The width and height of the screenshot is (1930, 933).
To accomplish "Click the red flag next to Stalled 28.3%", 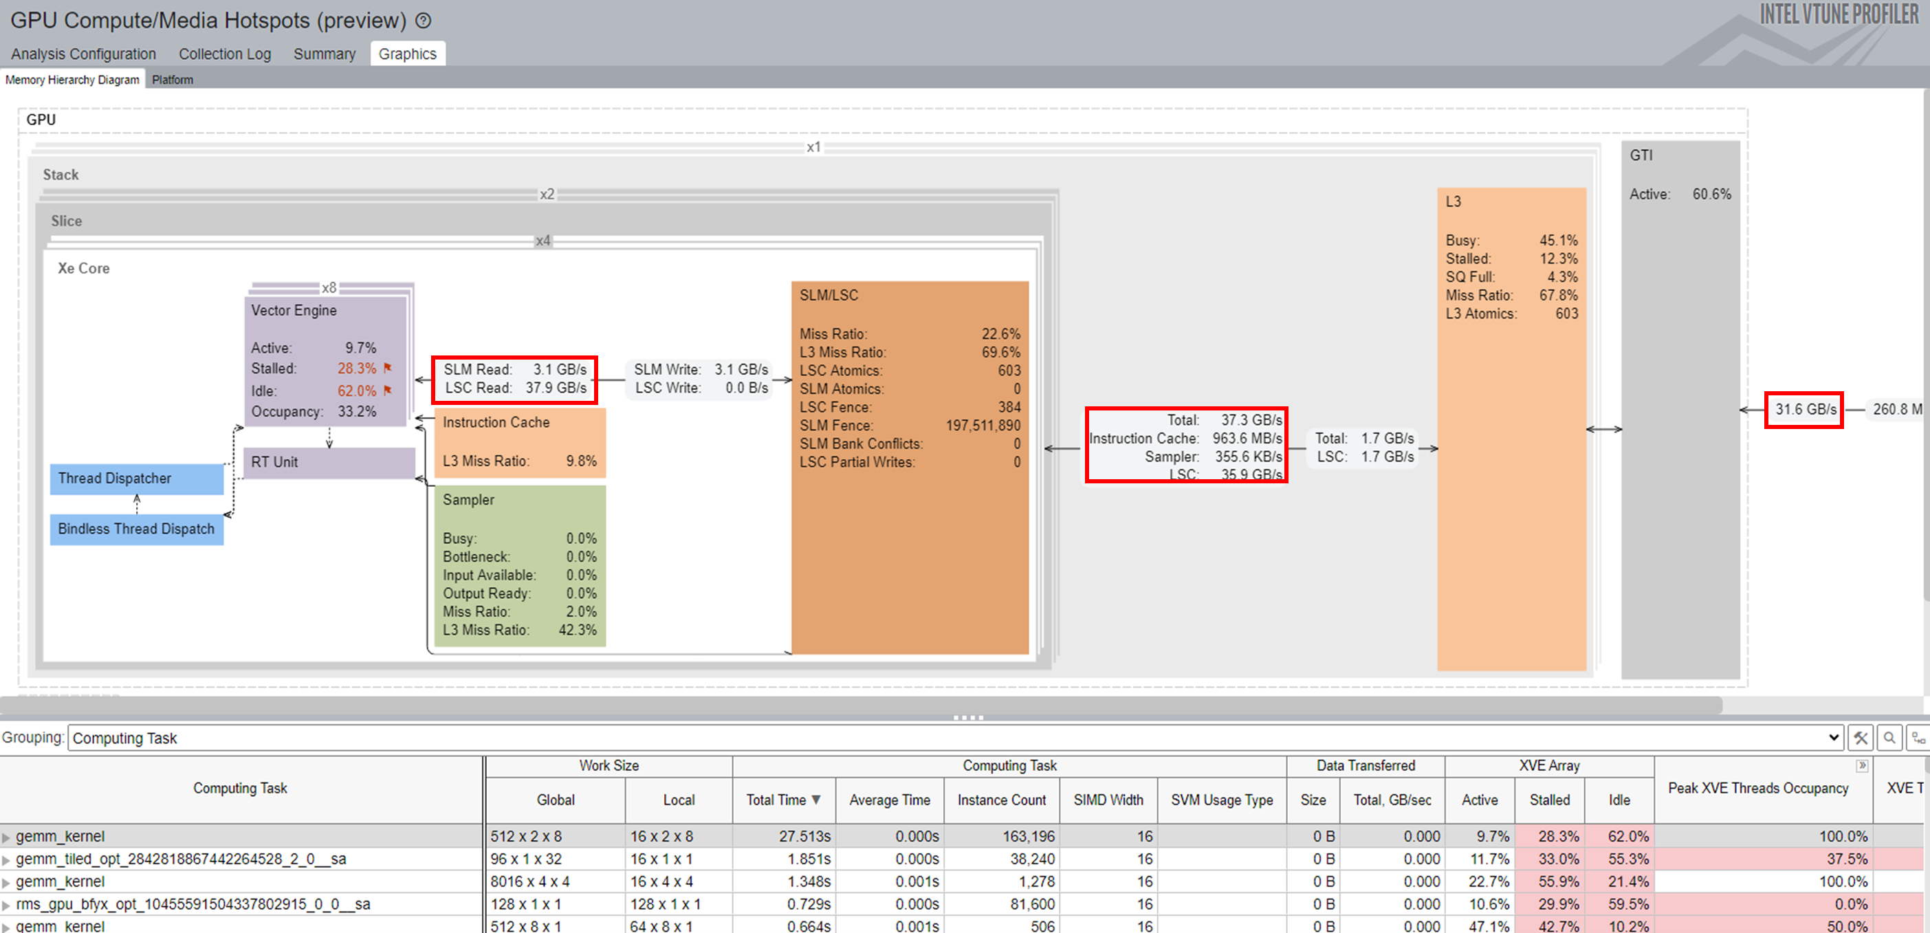I will click(x=387, y=368).
